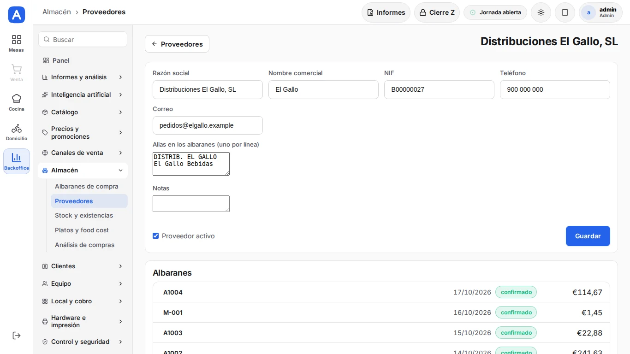Click the fullscreen square icon
630x354 pixels.
(x=565, y=12)
